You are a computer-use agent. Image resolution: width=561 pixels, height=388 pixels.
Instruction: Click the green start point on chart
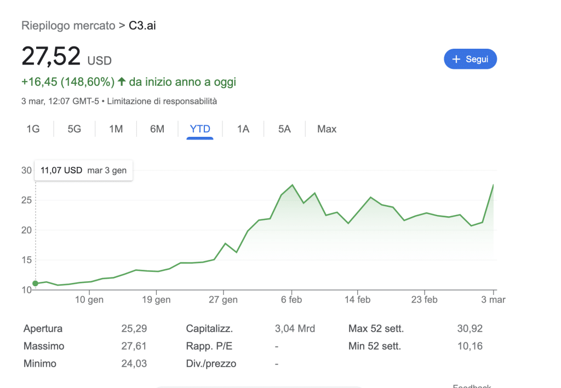tap(35, 283)
